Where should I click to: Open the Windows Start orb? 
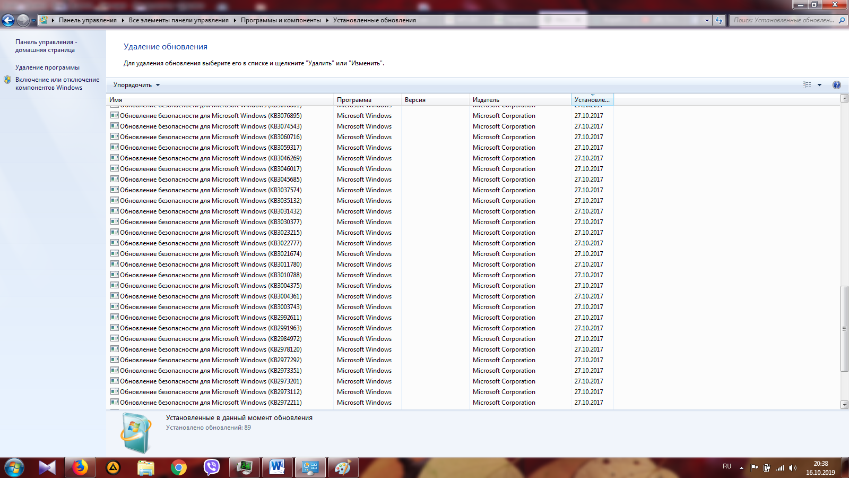point(14,468)
